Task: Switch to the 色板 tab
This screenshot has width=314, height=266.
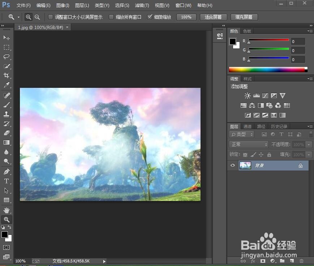Action: pyautogui.click(x=247, y=31)
